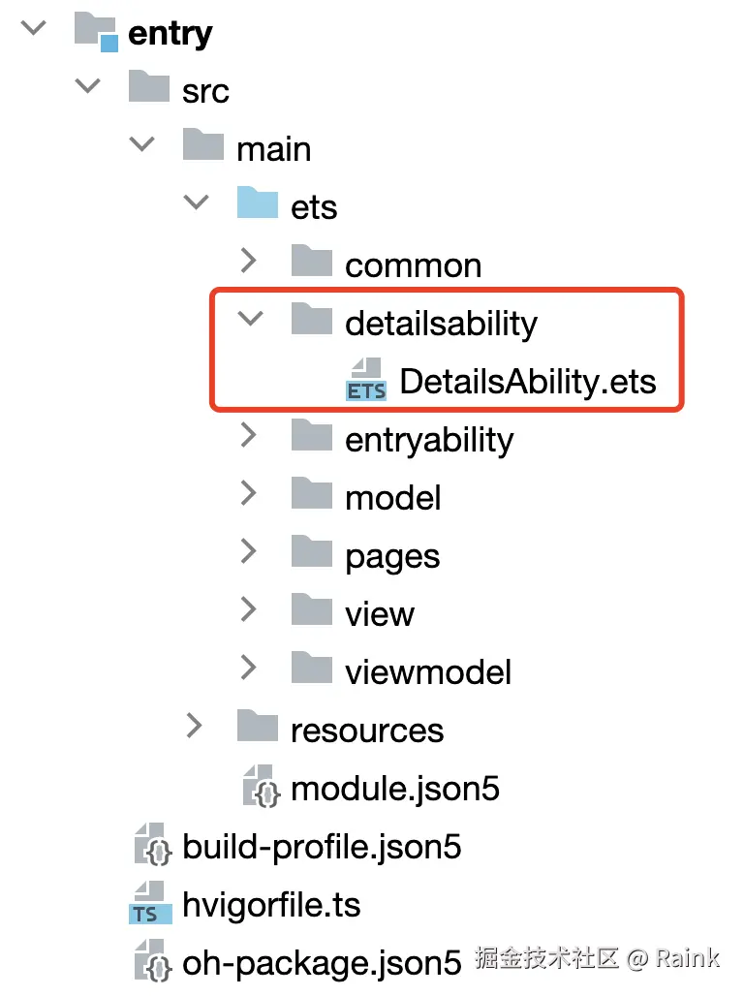The image size is (744, 996).
Task: Select the DetailsAbility.ets file
Action: pos(527,382)
